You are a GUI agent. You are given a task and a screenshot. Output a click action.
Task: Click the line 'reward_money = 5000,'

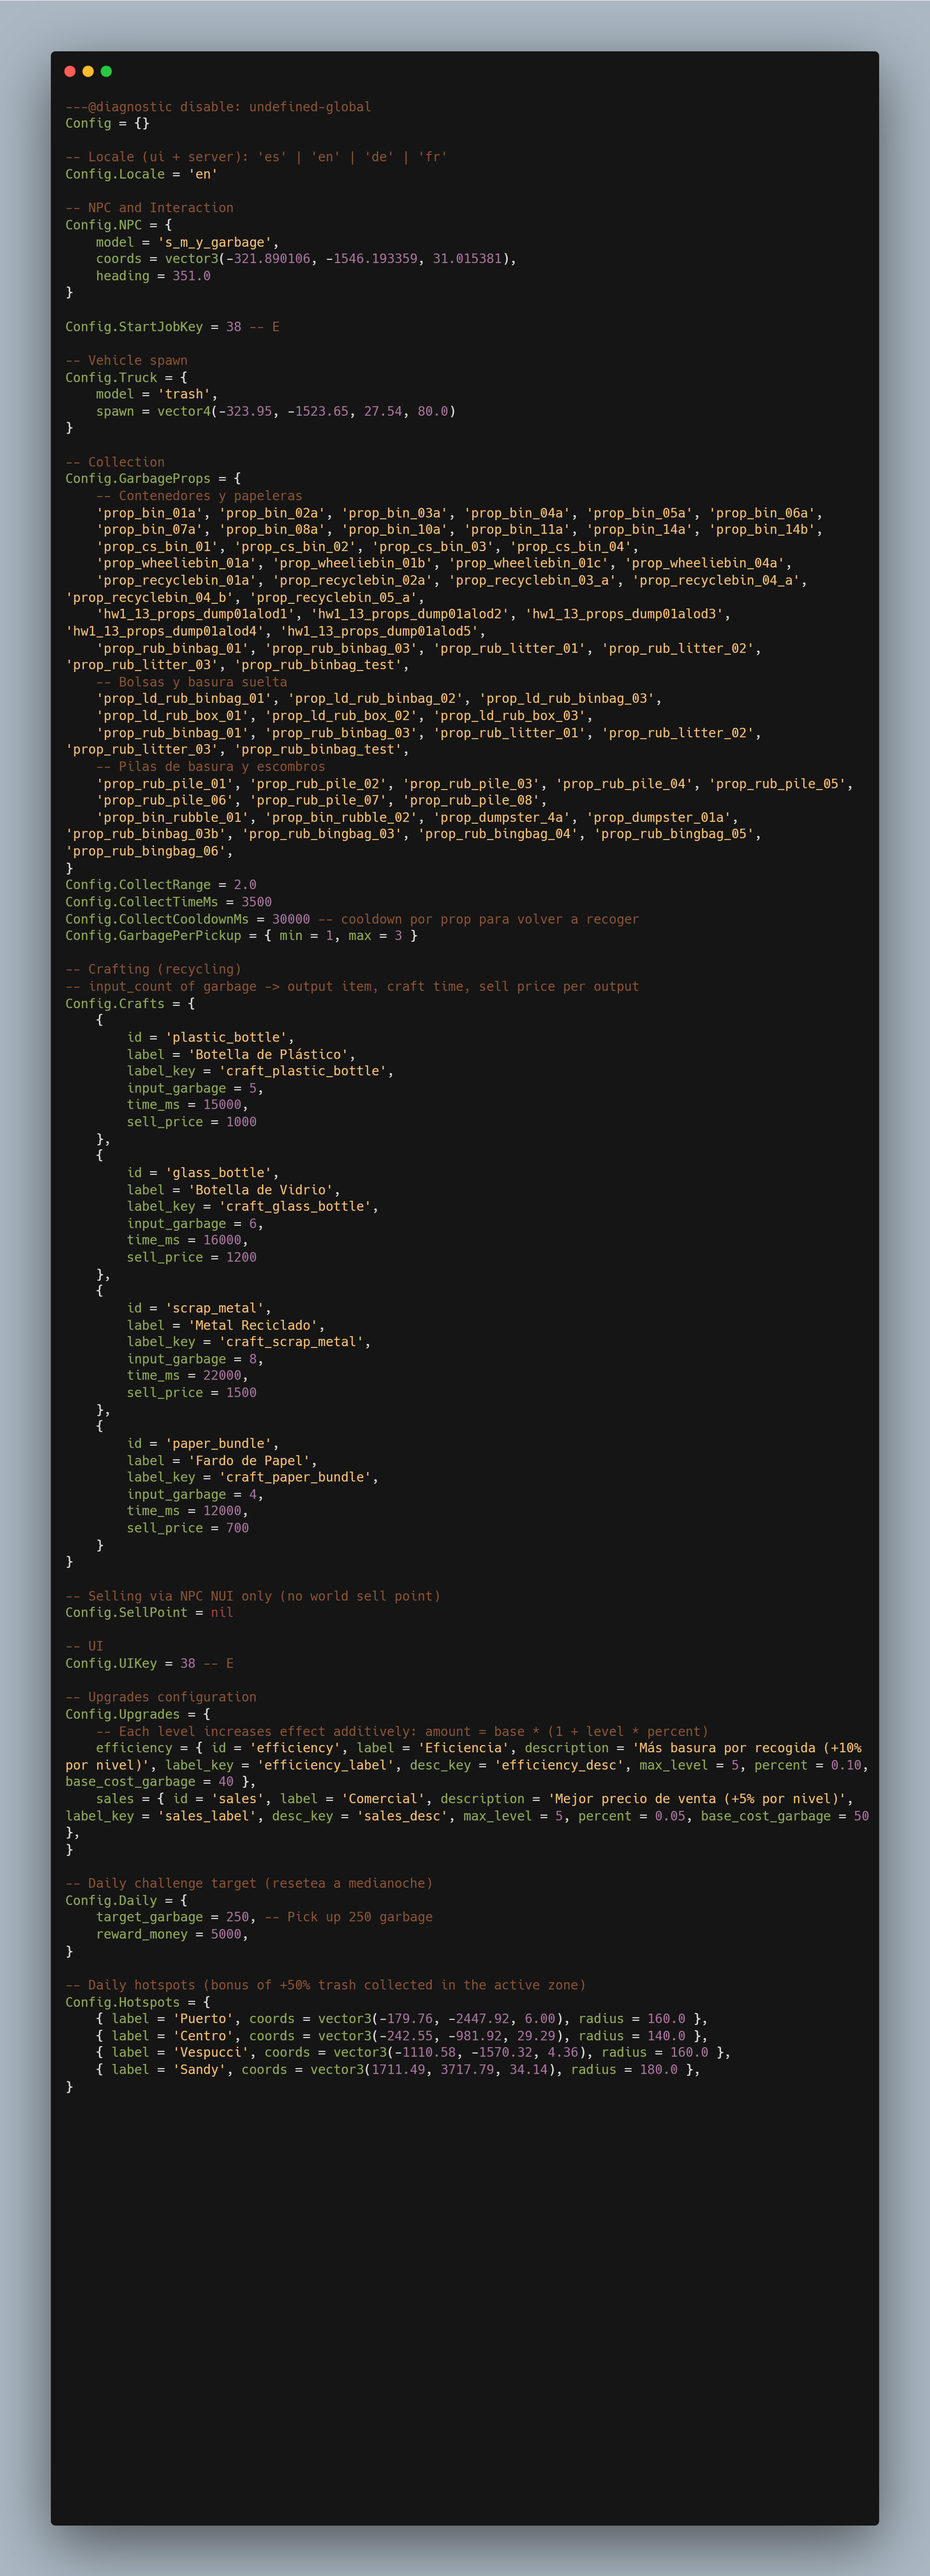pos(172,1934)
